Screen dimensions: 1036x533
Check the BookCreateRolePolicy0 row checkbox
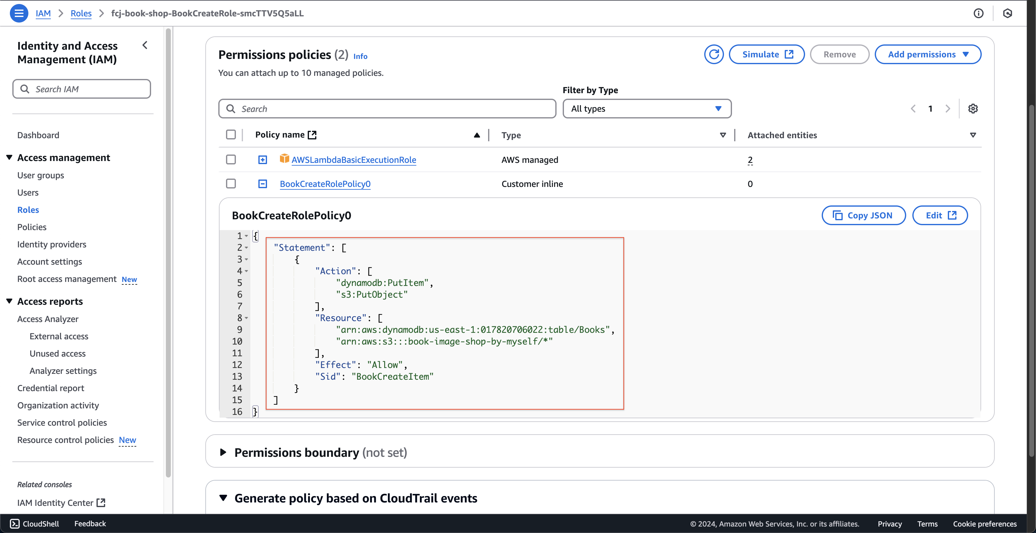[x=231, y=184]
